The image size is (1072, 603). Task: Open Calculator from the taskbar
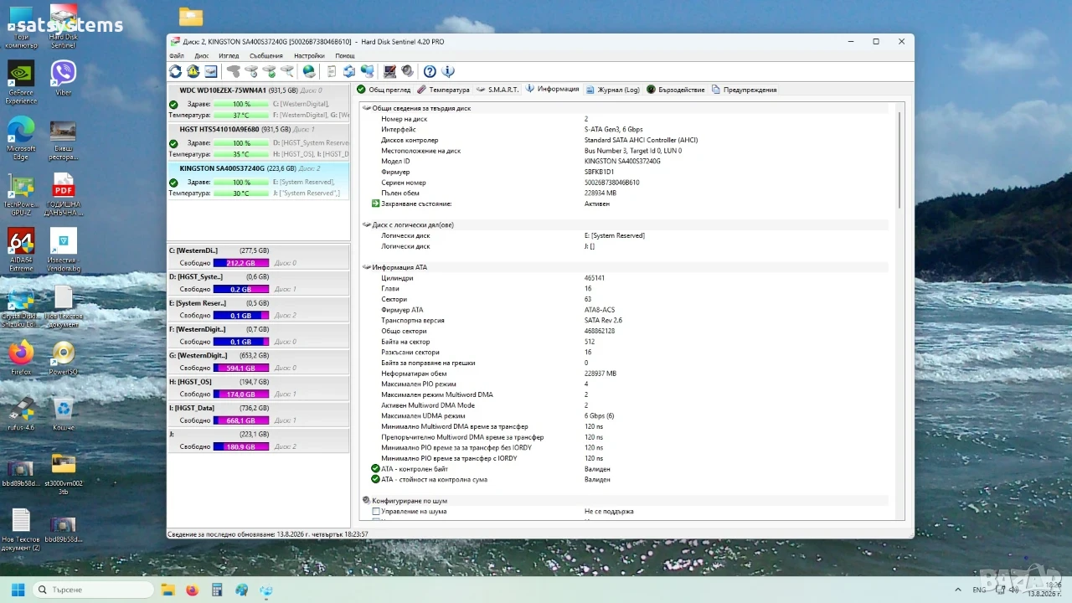pyautogui.click(x=217, y=590)
